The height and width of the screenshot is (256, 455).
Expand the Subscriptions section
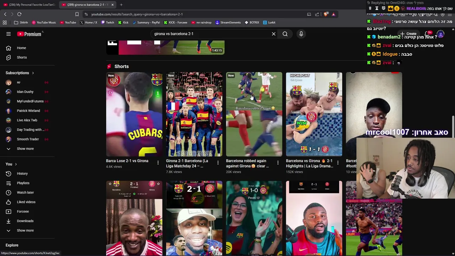coord(20,73)
